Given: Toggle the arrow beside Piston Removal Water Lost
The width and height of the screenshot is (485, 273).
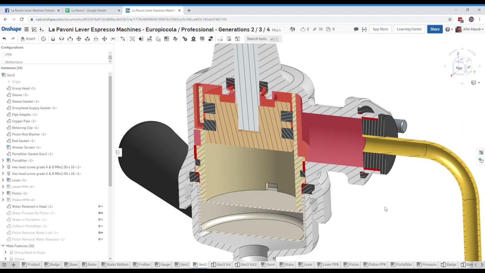Looking at the screenshot, I should pos(100,233).
